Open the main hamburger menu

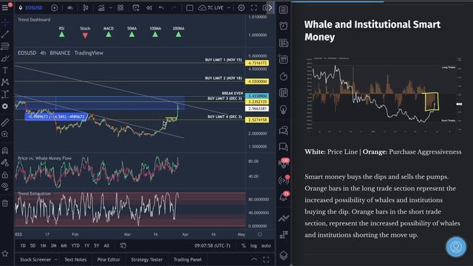coord(5,7)
